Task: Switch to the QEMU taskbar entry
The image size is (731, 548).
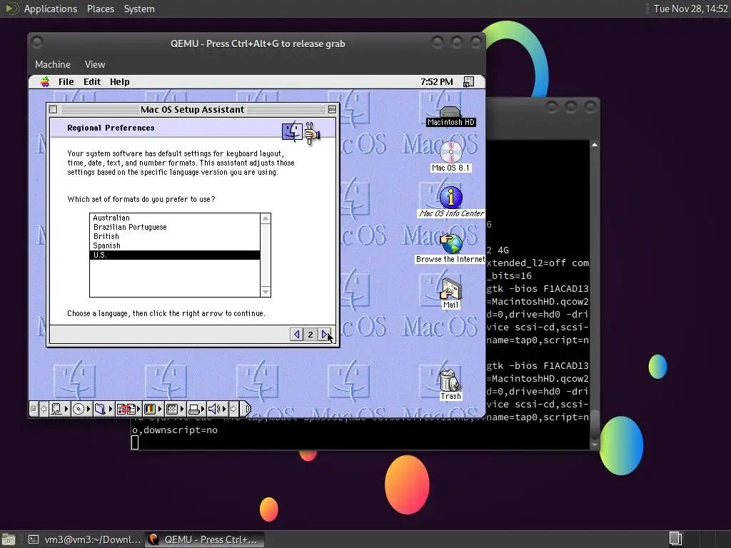Action: (205, 539)
